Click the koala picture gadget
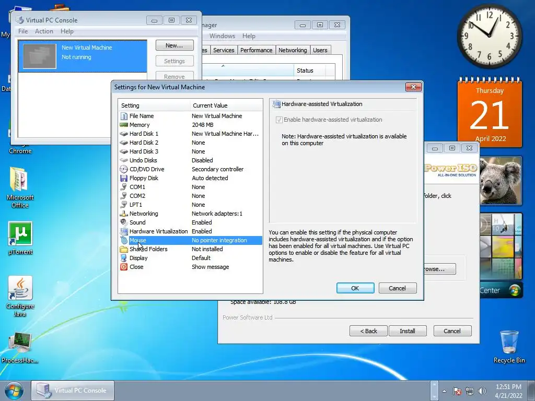The image size is (535, 401). pos(501,181)
